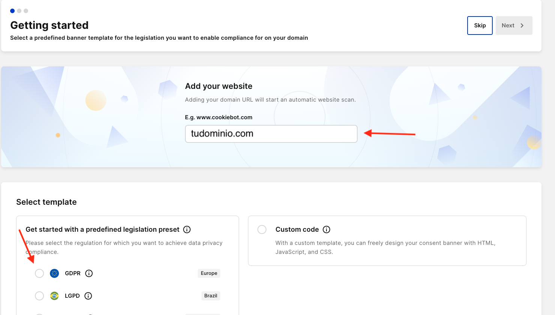Click the Skip button
Image resolution: width=555 pixels, height=315 pixels.
[480, 25]
